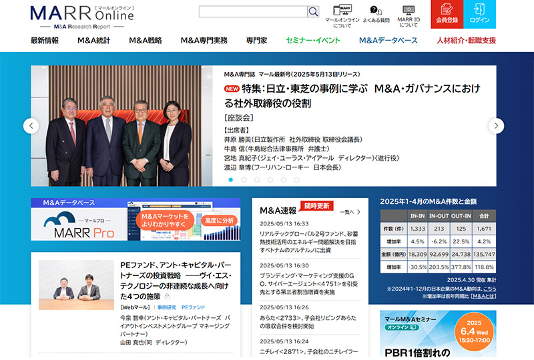Click the 2025.4.30 現在 集計 text
The image size is (534, 360).
tap(471, 280)
